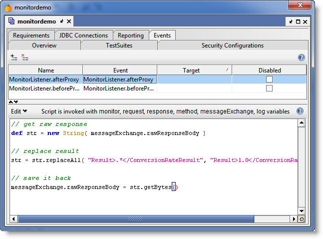This screenshot has height=239, width=323.
Task: Click the code line starting with def str
Action: click(108, 133)
